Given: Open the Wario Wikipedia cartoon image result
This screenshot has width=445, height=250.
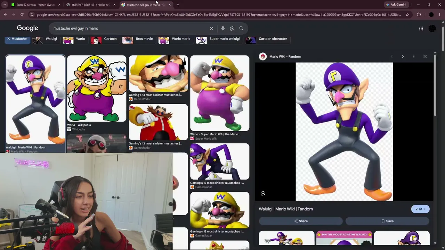Looking at the screenshot, I should point(97,89).
